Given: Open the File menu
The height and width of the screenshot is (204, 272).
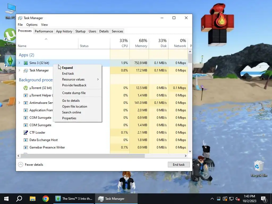Looking at the screenshot, I should click(x=20, y=25).
